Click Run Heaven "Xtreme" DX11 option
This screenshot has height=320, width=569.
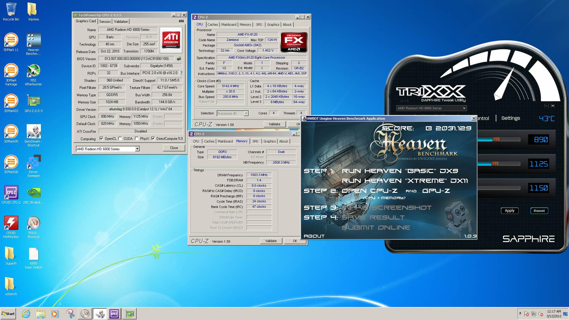point(405,181)
